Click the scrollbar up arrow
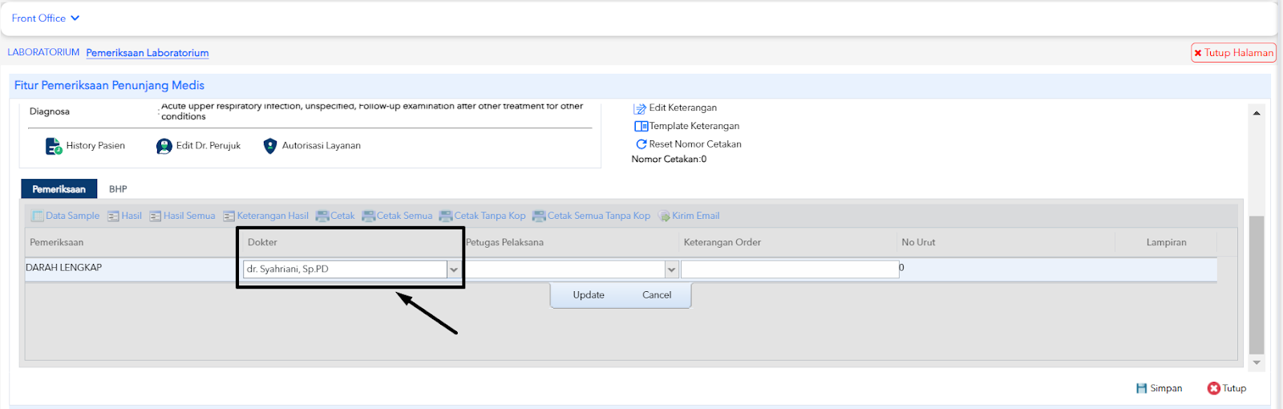Image resolution: width=1283 pixels, height=409 pixels. point(1257,113)
